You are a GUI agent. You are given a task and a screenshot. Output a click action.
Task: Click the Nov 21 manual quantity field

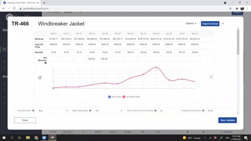coord(79,59)
